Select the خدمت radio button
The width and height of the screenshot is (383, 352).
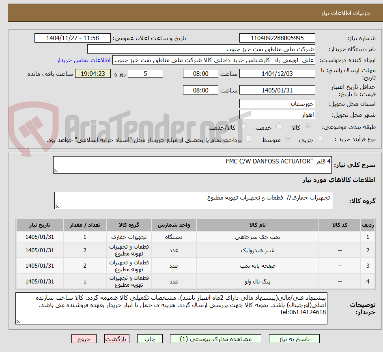279,127
